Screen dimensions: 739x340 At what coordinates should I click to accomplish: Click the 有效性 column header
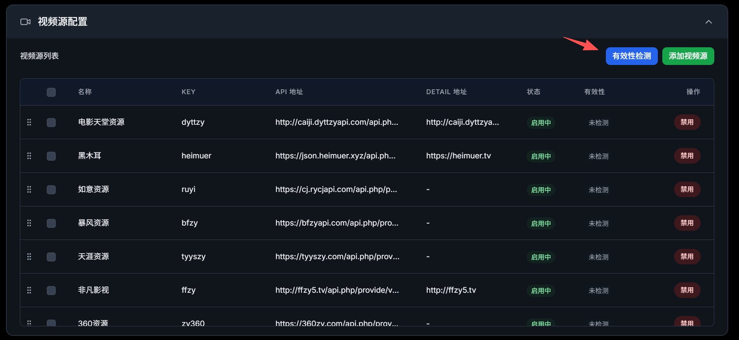click(x=594, y=92)
